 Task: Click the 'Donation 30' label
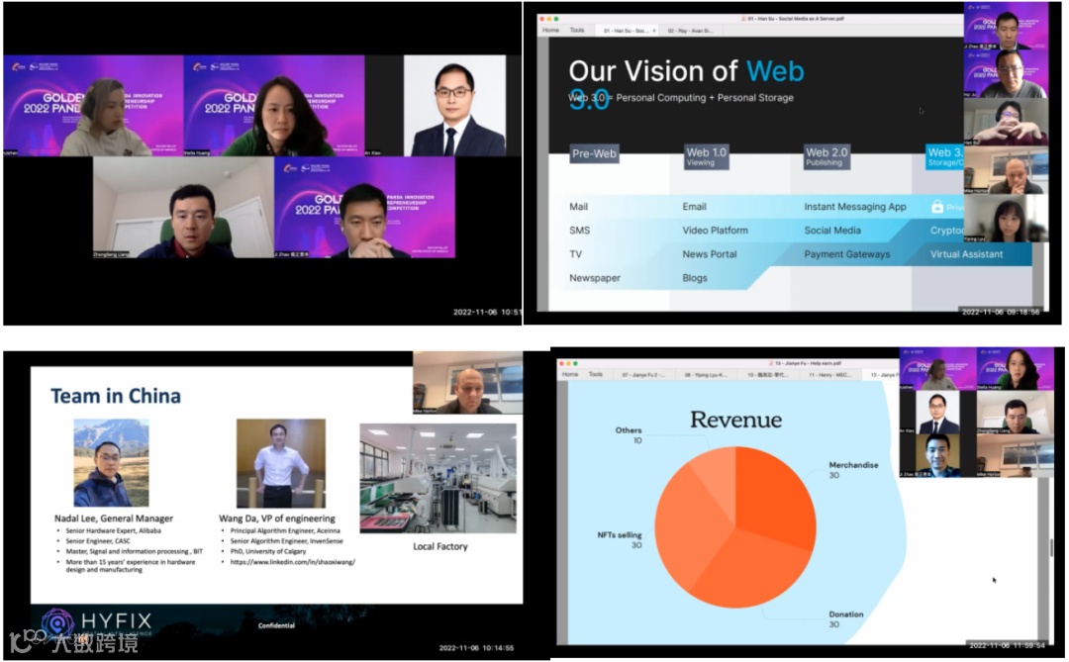tap(846, 619)
